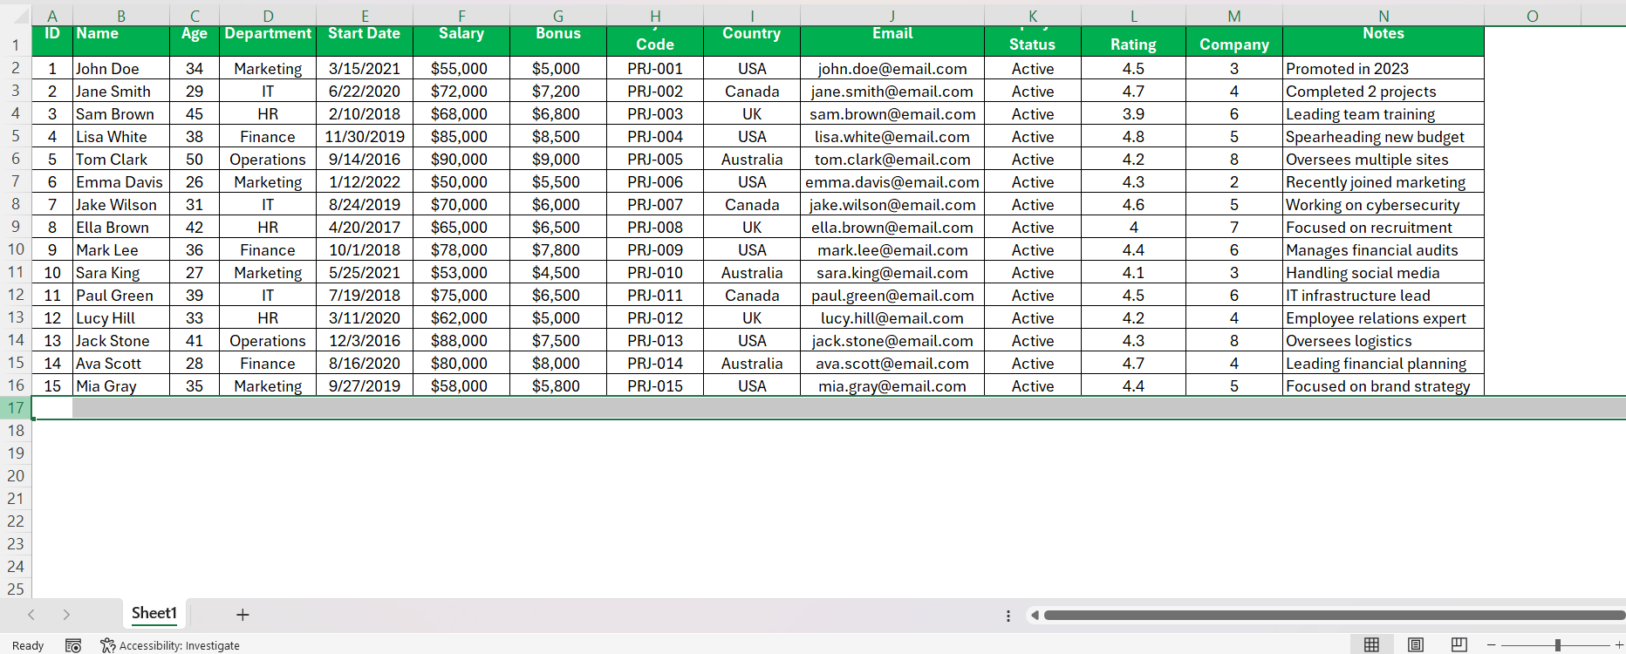Screen dimensions: 1626x654
Task: Click the Country header cell
Action: [x=752, y=40]
